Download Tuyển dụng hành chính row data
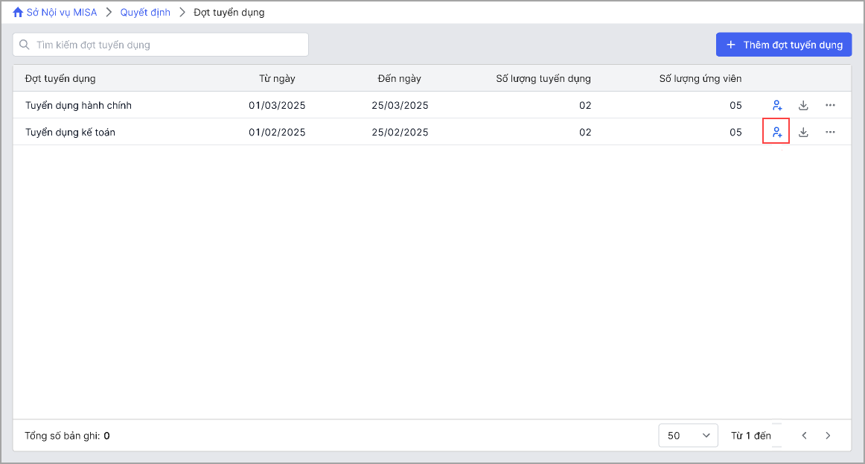The height and width of the screenshot is (464, 865). pos(803,105)
